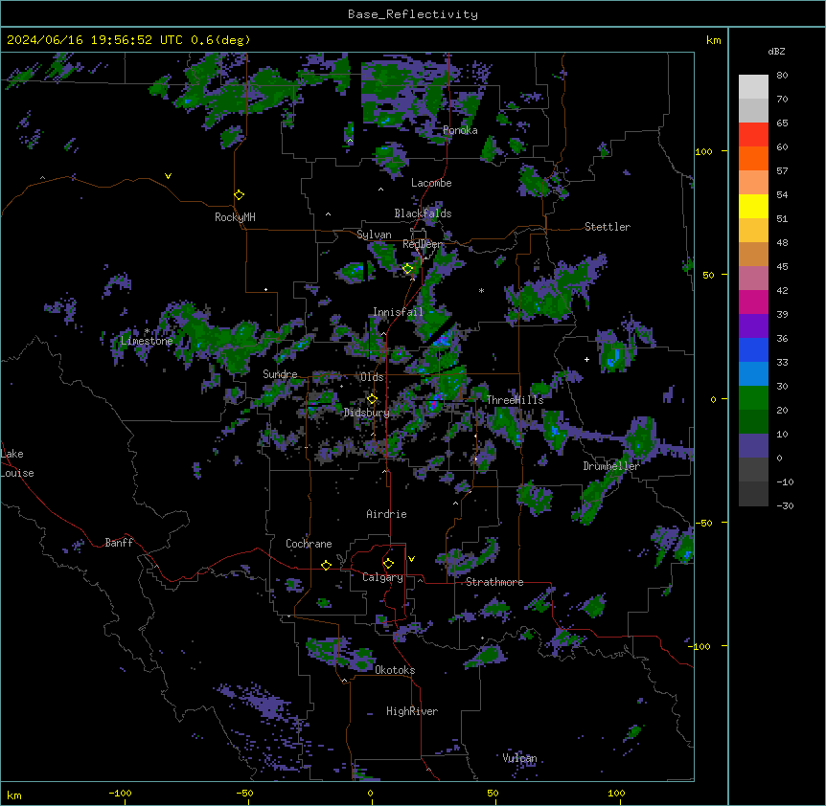Click the Cochrane label

pos(309,544)
